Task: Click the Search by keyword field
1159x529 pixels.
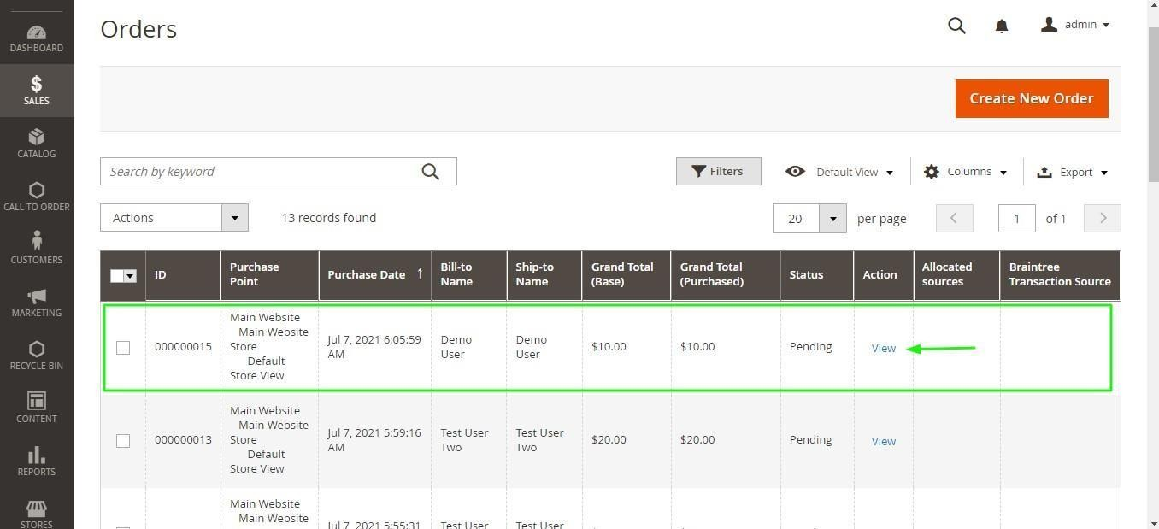Action: coord(261,172)
